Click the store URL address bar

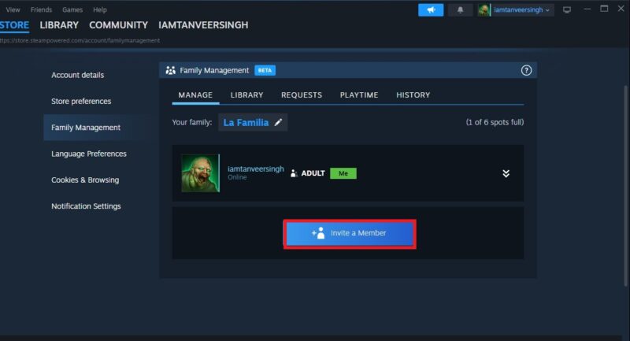coord(80,41)
